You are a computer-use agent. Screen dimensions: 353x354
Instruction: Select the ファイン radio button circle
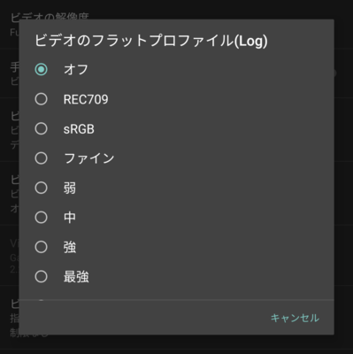pos(41,158)
